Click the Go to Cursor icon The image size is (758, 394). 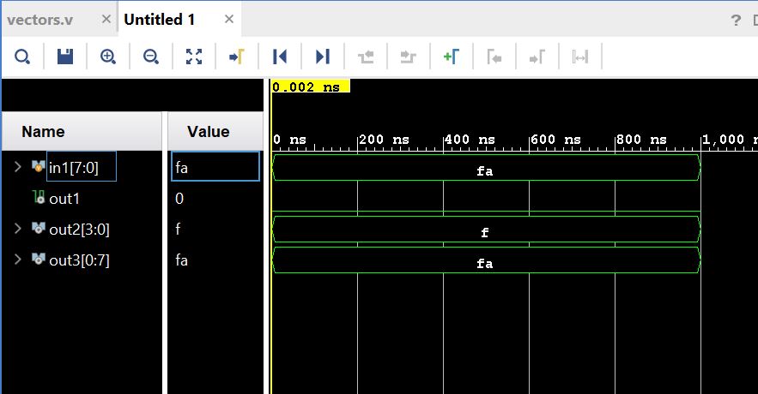tap(237, 57)
